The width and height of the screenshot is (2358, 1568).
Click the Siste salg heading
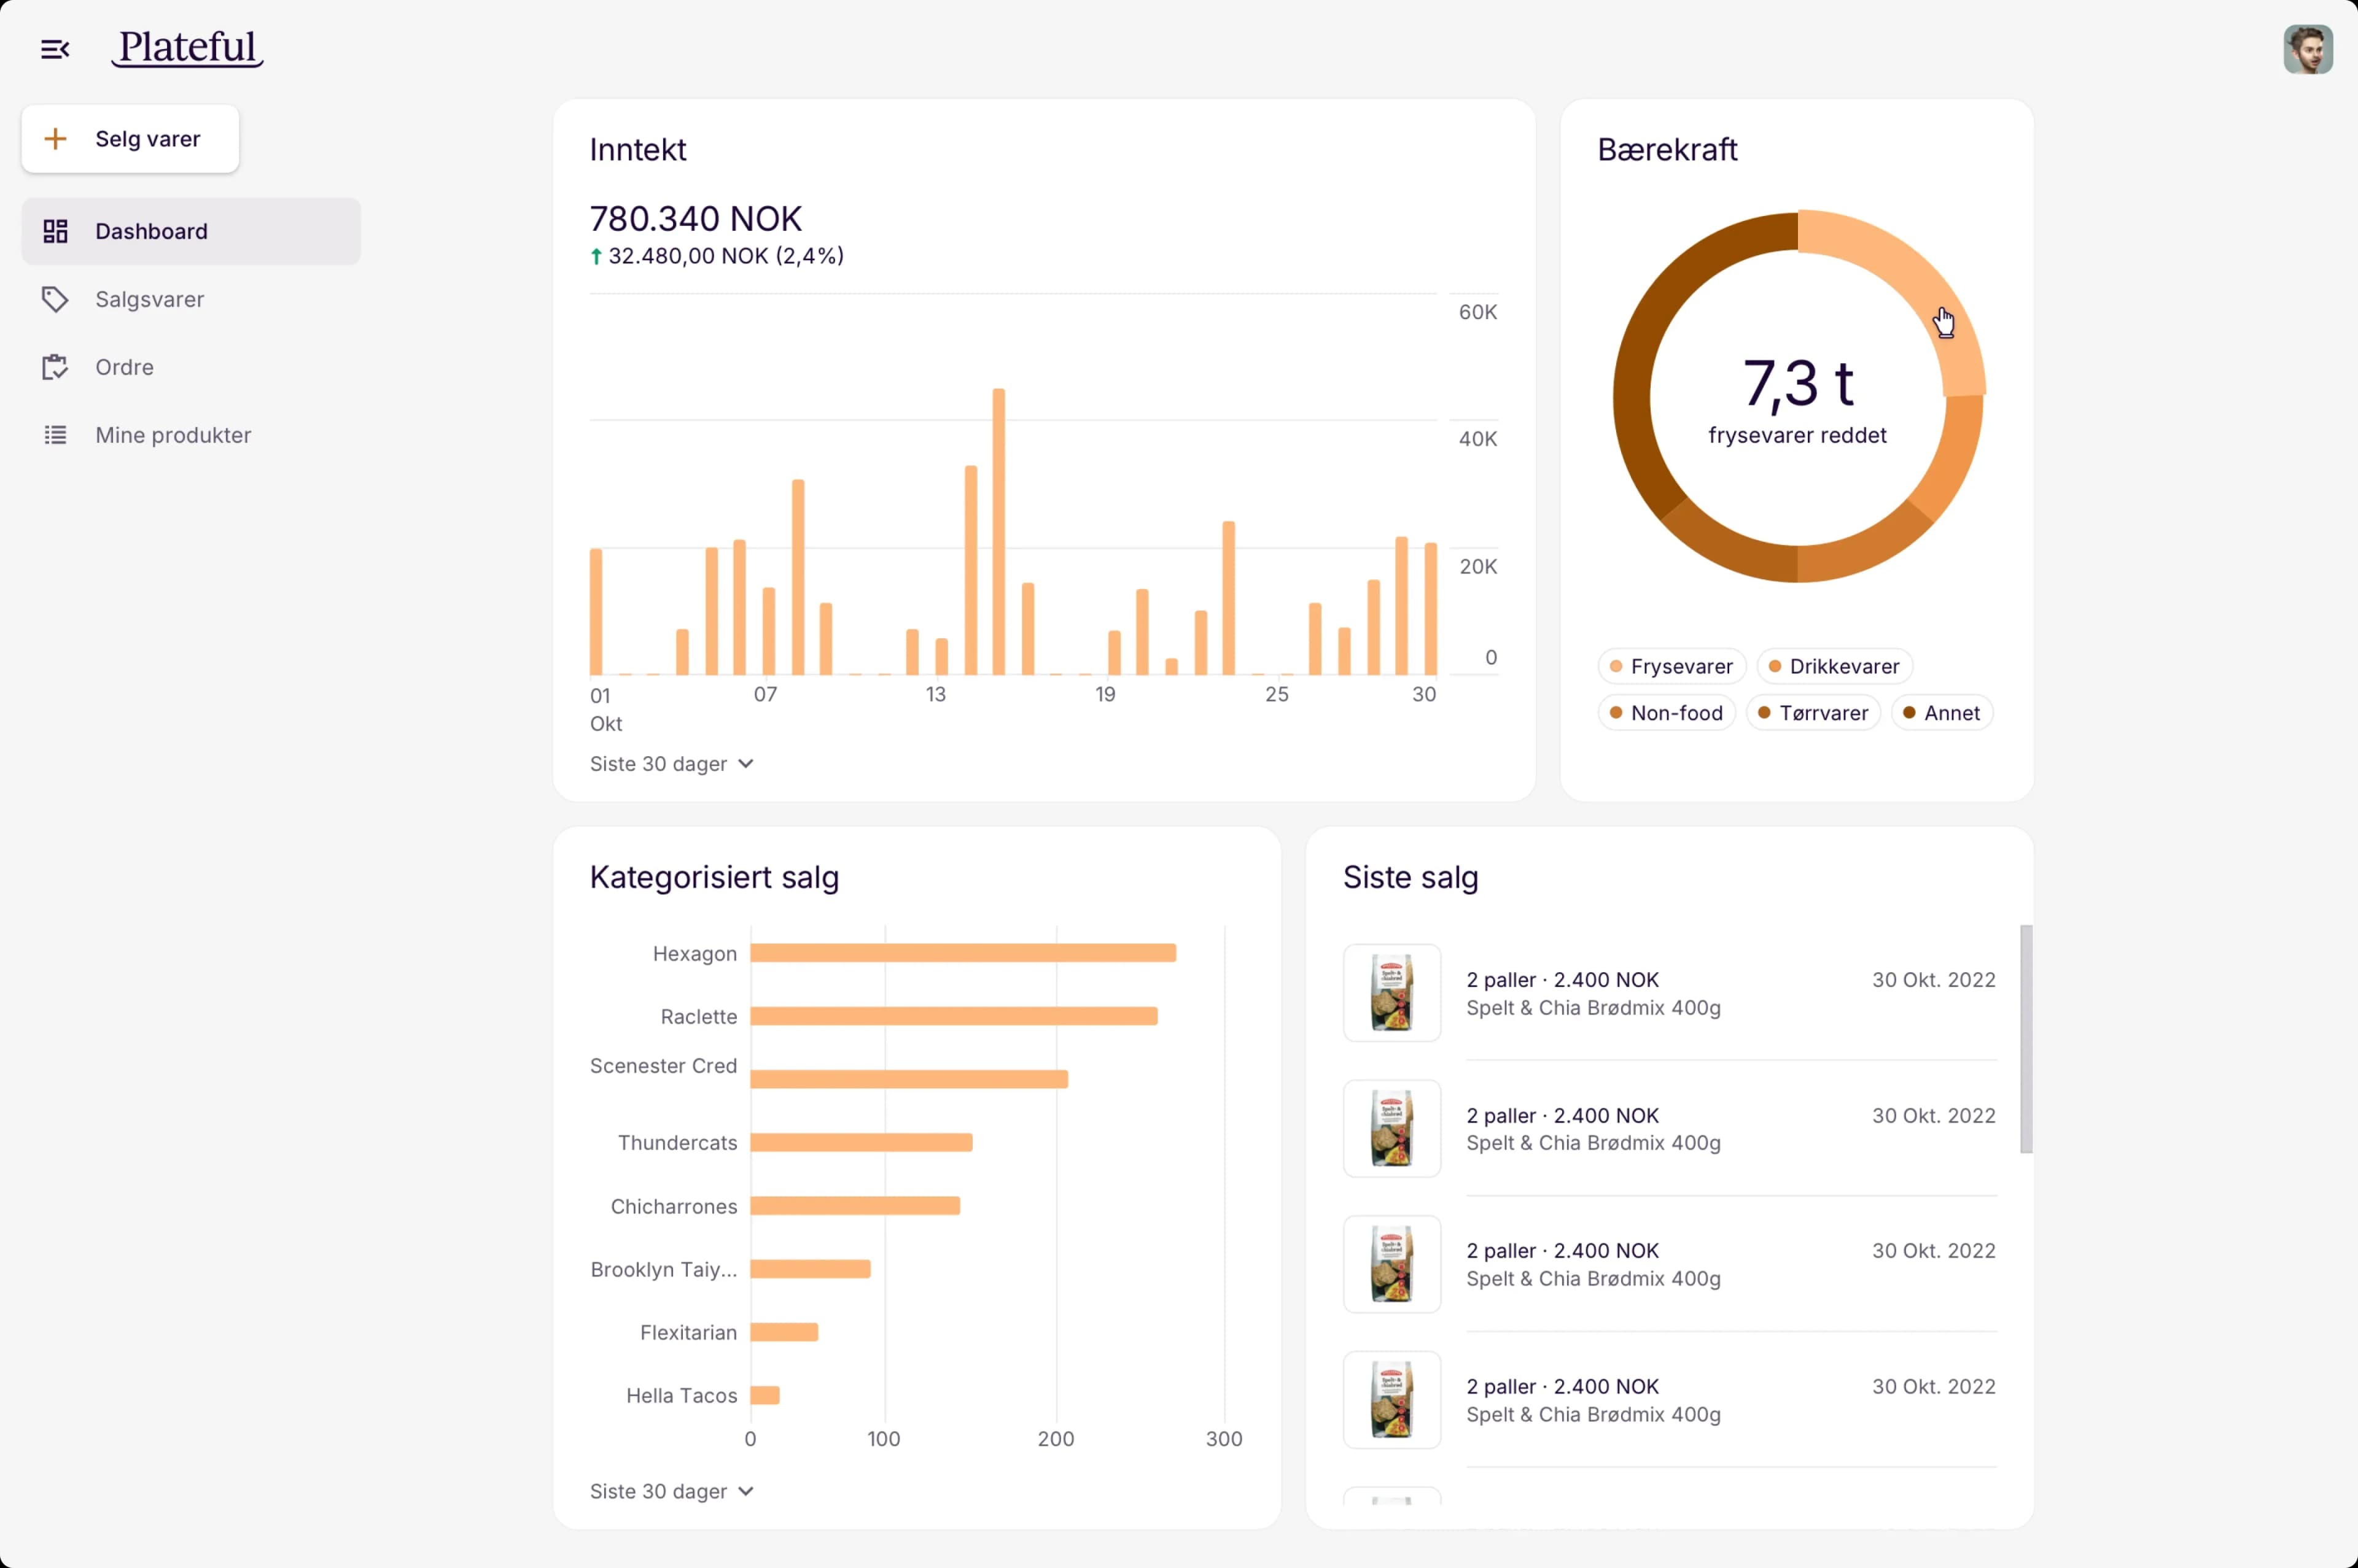(x=1410, y=877)
